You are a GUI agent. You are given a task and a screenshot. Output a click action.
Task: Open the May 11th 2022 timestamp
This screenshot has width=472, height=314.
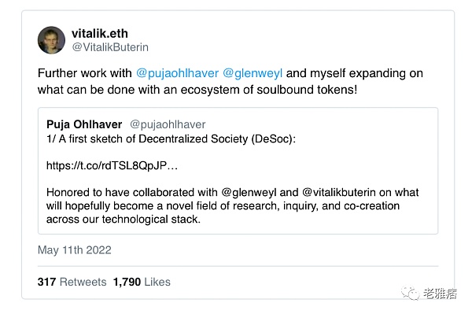[75, 250]
